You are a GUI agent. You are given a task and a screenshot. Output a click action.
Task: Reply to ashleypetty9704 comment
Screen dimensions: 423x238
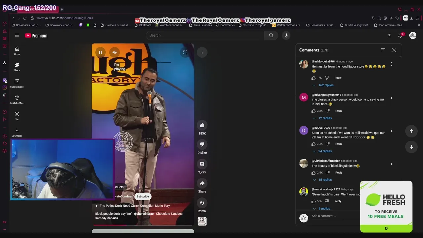tap(338, 78)
